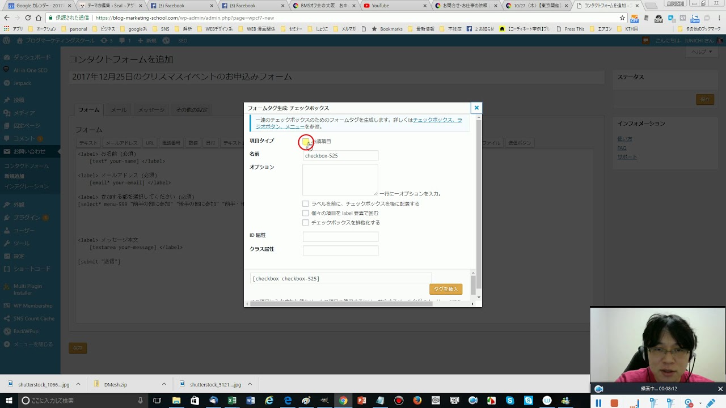726x408 pixels.
Task: Click the メールアドレス tag generator button
Action: (x=121, y=143)
